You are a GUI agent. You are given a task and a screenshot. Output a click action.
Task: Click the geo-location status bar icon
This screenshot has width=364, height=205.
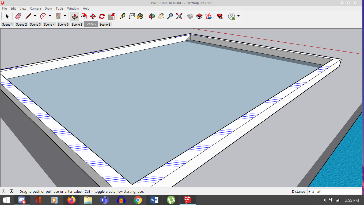(3, 191)
